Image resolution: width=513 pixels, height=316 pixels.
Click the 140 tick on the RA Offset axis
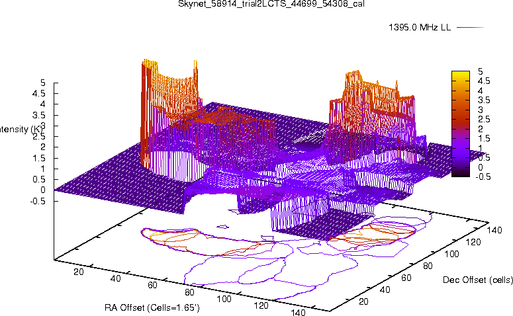[298, 313]
